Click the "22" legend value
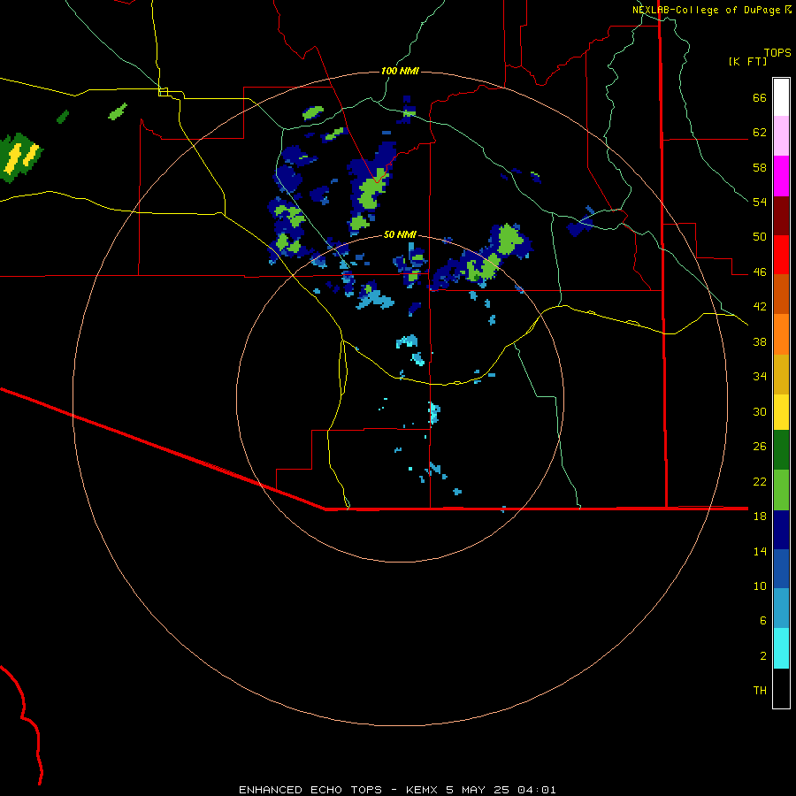 pyautogui.click(x=760, y=481)
